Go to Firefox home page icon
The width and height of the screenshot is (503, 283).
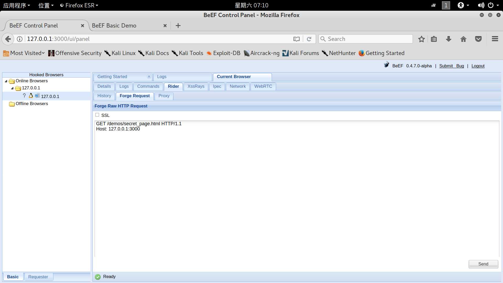point(463,39)
